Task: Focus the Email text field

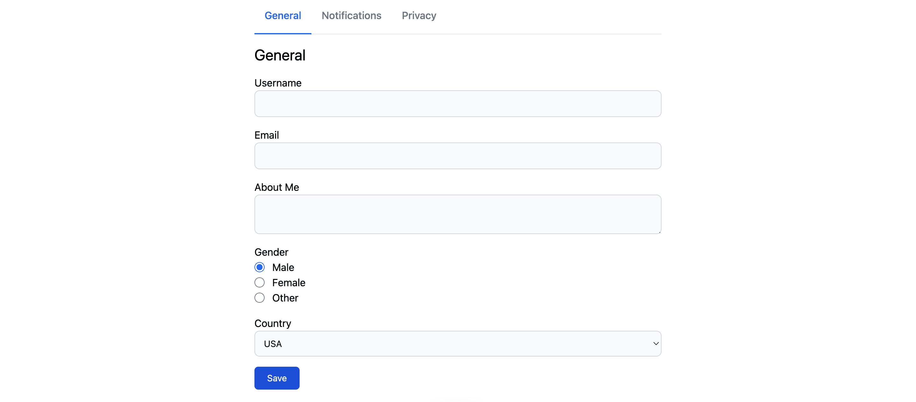Action: (458, 156)
